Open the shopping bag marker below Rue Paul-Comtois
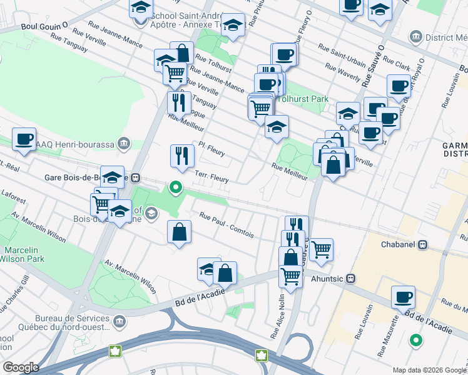 tap(179, 232)
